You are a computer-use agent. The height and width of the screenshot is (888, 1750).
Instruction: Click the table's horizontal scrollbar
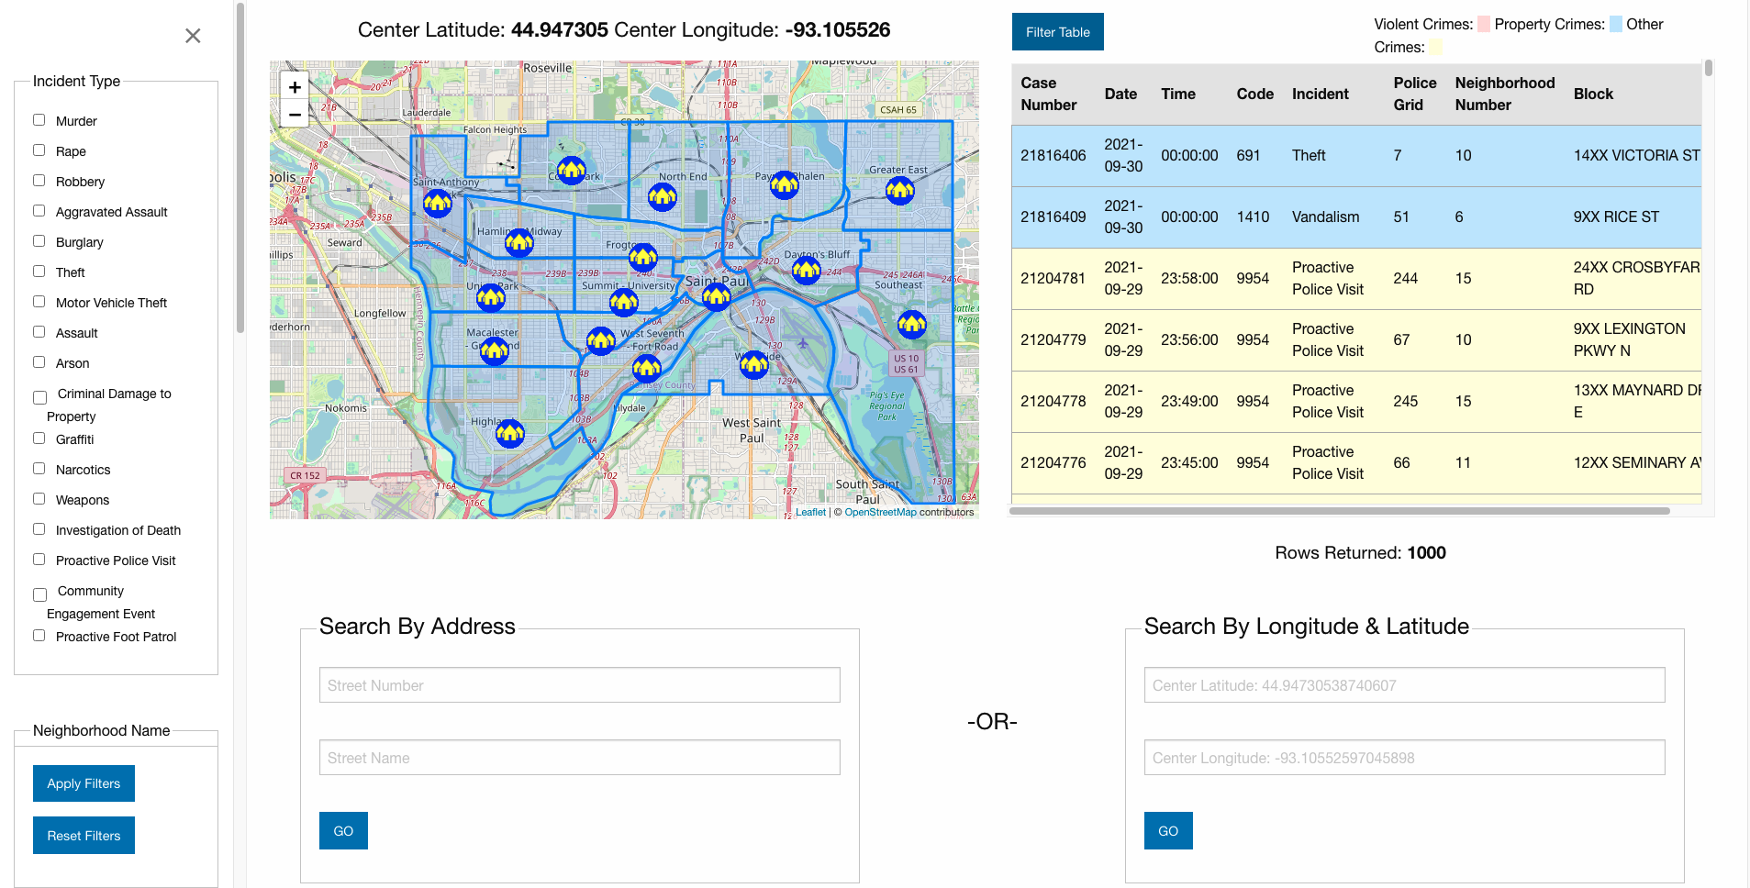click(1339, 511)
